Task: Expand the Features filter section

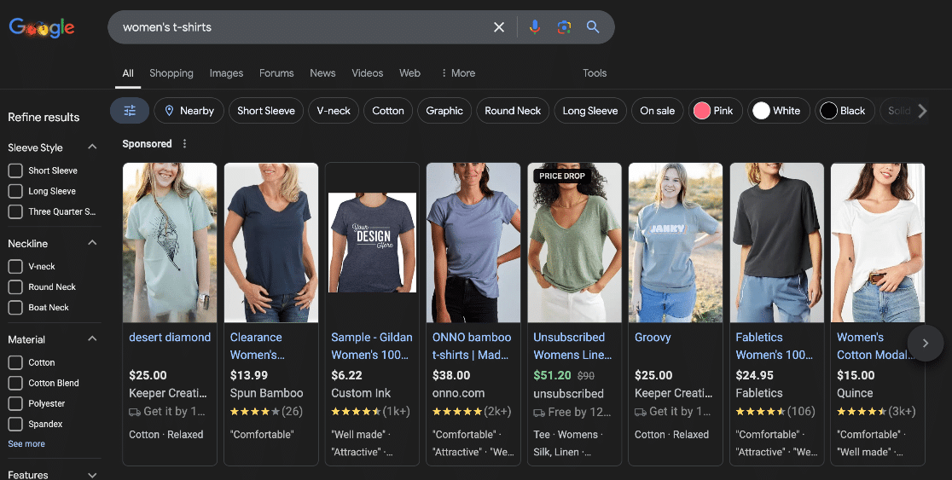Action: (x=92, y=475)
